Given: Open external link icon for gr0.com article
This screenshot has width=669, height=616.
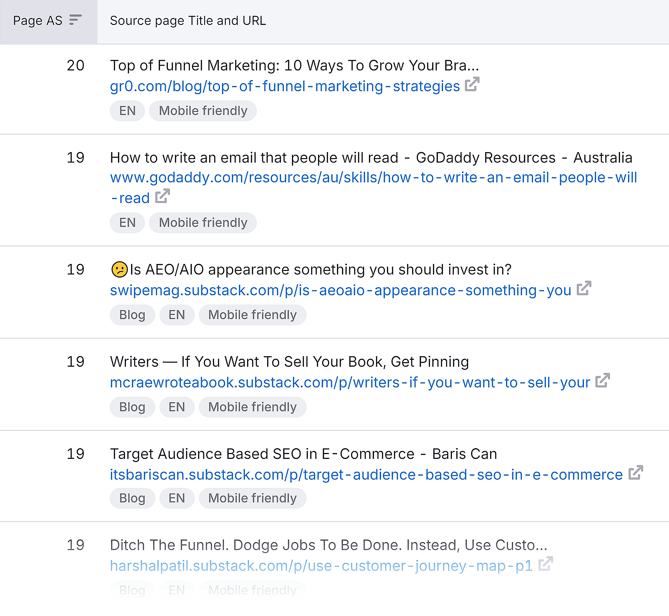Looking at the screenshot, I should [x=472, y=86].
